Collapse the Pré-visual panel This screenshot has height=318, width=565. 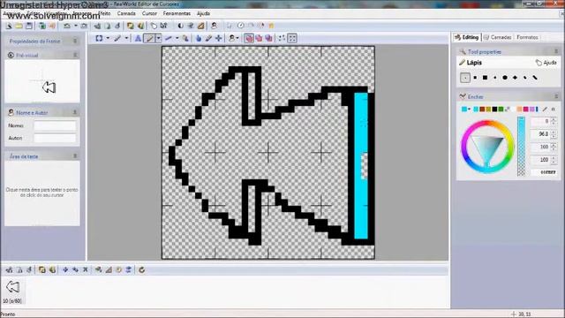point(75,55)
